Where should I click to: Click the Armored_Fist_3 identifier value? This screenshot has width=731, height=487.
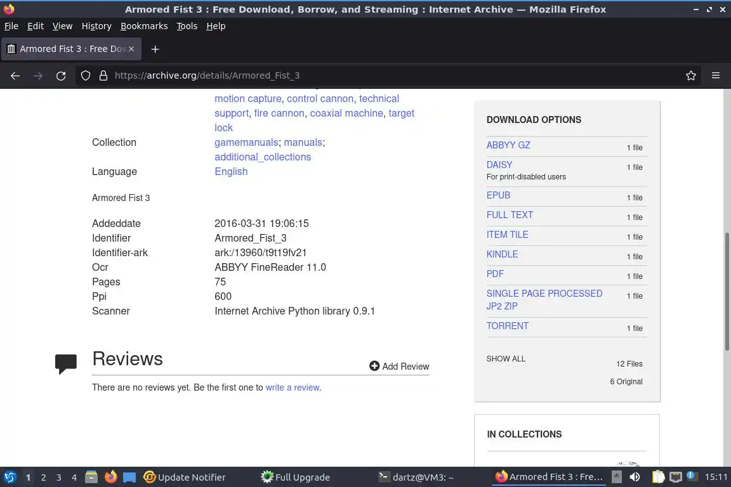click(251, 238)
